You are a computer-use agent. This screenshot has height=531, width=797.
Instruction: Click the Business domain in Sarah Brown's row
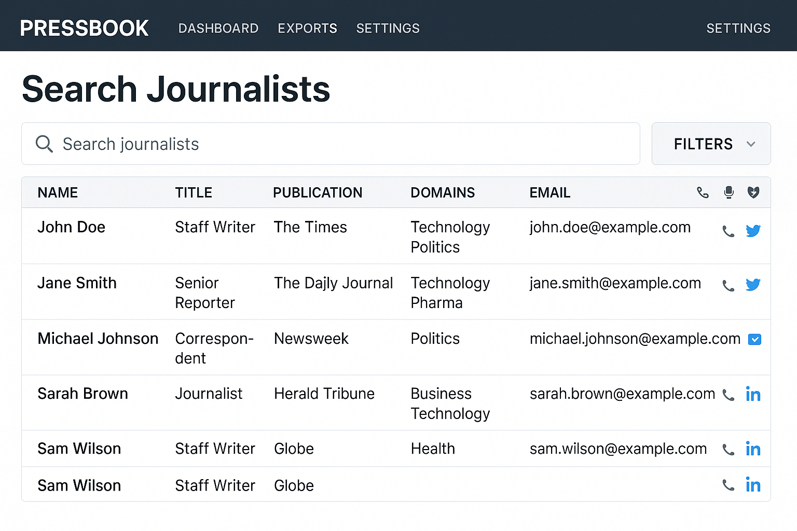point(441,394)
